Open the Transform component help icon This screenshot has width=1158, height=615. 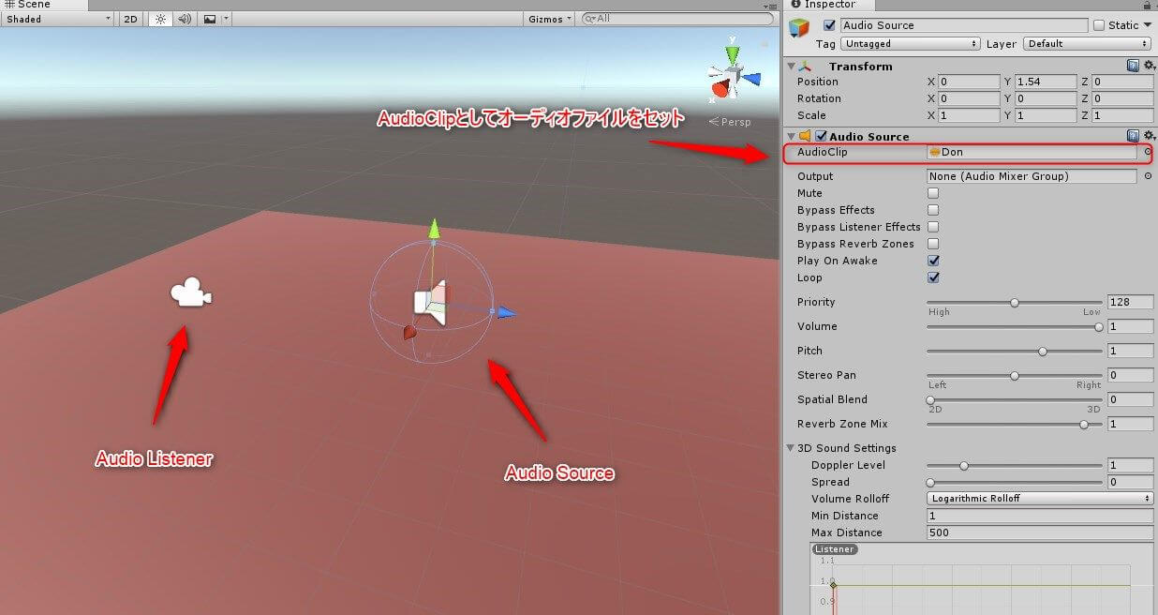coord(1134,66)
